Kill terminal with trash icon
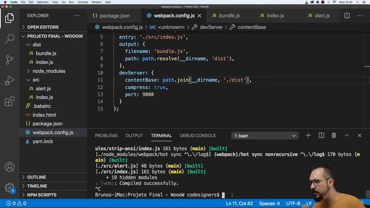Image resolution: width=370 pixels, height=208 pixels. 334,135
